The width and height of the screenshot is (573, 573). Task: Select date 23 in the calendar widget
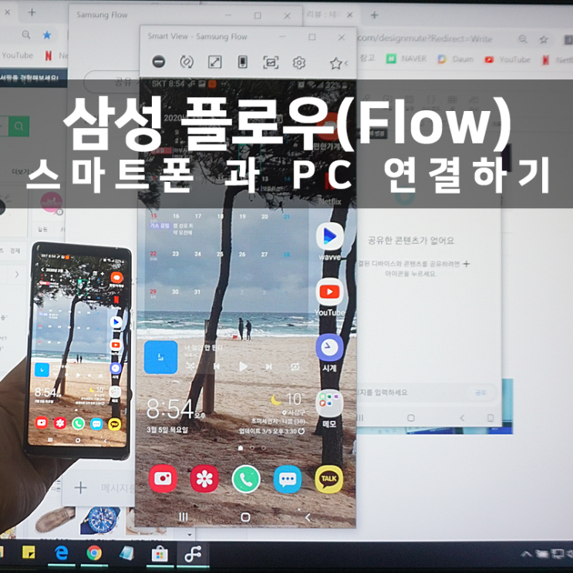point(175,254)
